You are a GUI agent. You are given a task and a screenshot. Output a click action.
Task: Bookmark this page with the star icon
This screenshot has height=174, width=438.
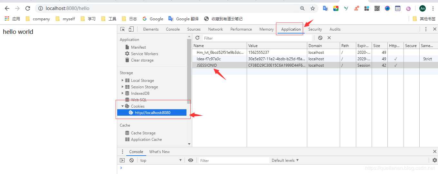point(312,8)
